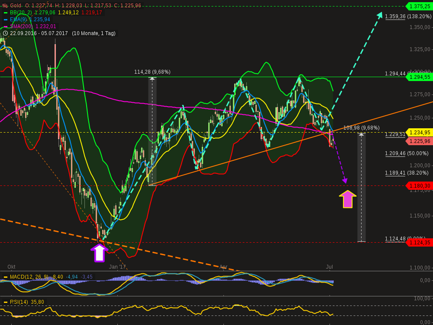This screenshot has width=433, height=325.
Task: Click the clock icon beside the date range
Action: (5, 33)
